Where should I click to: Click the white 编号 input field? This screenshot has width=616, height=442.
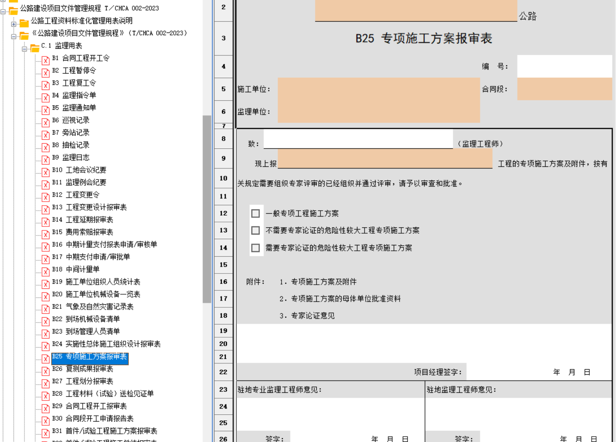tap(564, 66)
